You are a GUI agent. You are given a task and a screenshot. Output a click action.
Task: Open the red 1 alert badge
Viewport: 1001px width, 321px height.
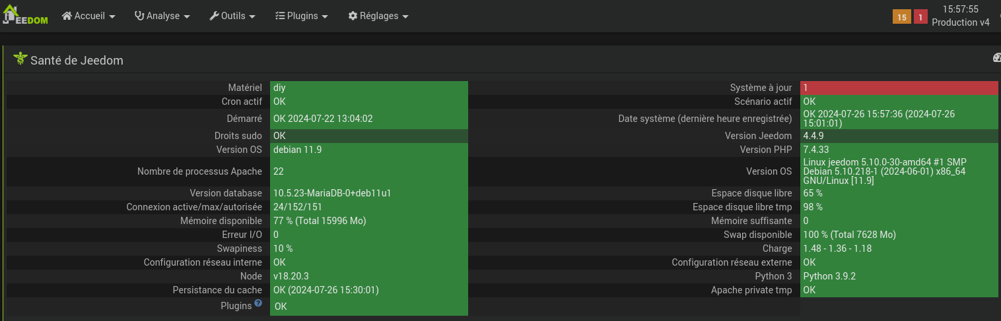pyautogui.click(x=920, y=17)
